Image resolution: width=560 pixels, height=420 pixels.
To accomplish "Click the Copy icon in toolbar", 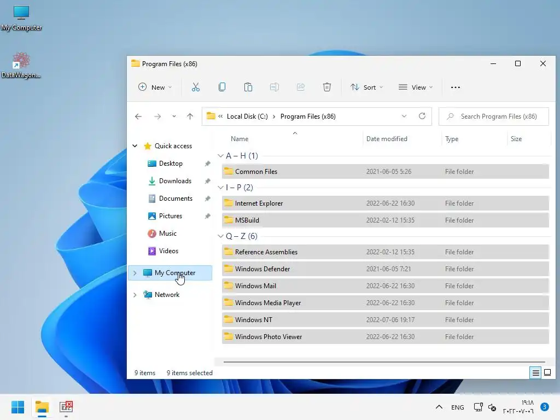I will (x=222, y=87).
